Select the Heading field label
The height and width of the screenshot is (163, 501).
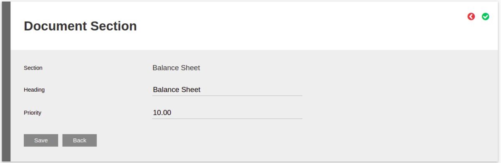[34, 90]
